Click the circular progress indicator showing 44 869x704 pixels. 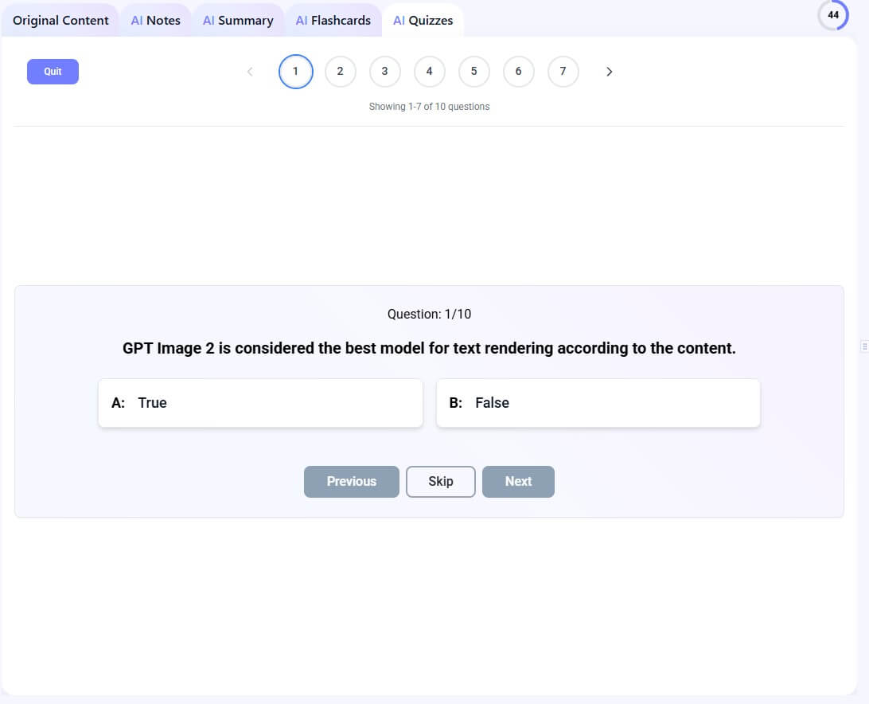pos(833,15)
